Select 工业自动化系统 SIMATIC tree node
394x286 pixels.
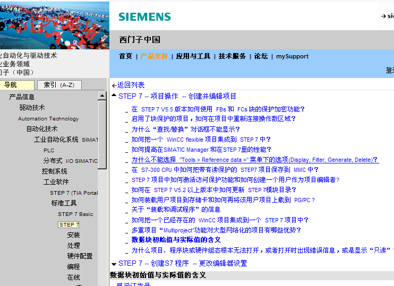[66, 140]
